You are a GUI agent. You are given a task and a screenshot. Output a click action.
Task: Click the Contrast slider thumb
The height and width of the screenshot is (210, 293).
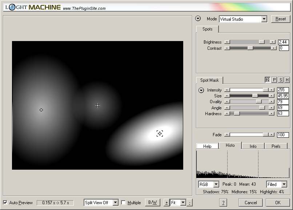tap(250, 48)
